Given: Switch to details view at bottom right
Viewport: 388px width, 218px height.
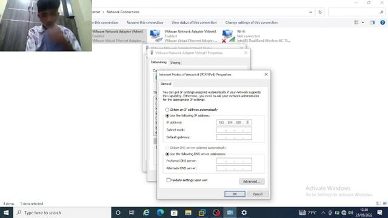Looking at the screenshot, I should coord(378,203).
